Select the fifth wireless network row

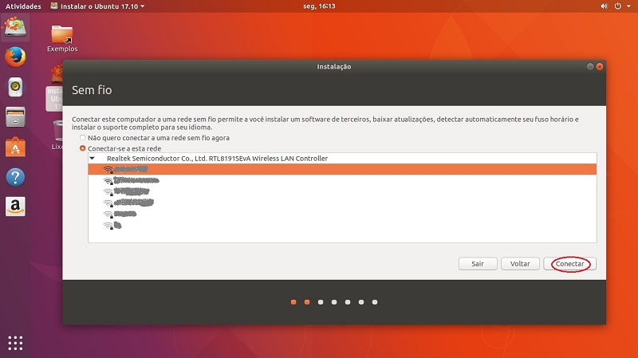coord(342,214)
